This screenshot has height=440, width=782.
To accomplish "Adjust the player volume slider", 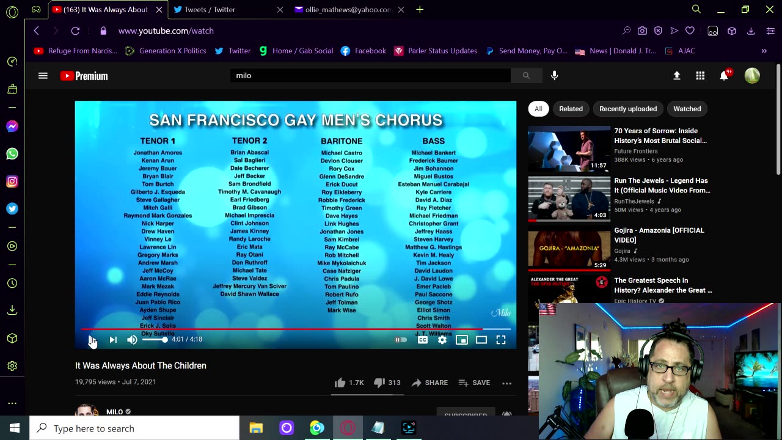I will tap(154, 339).
